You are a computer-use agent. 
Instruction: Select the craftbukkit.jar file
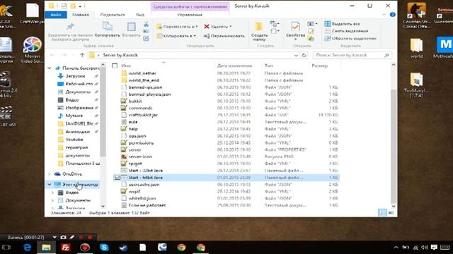[x=143, y=115]
